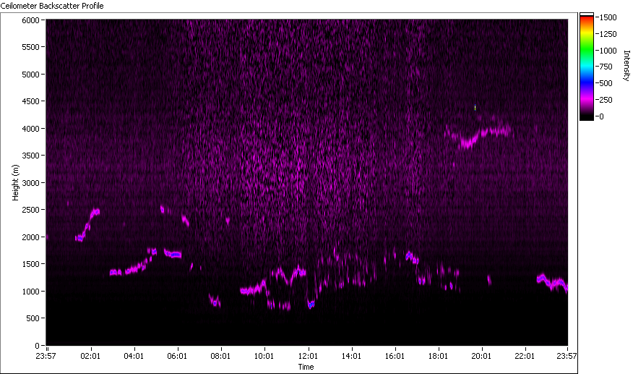This screenshot has width=633, height=374.
Task: Click the 4500 height tick label
Action: [x=30, y=101]
